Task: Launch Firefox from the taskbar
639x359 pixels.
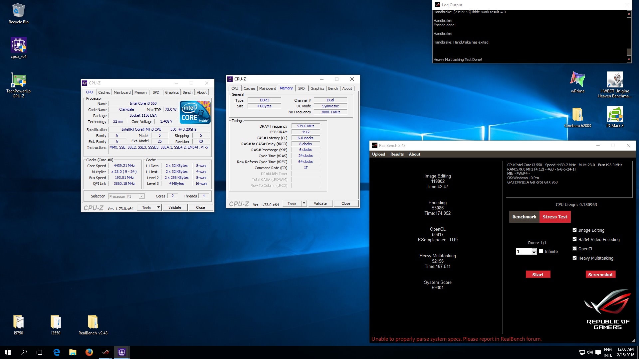Action: click(x=89, y=352)
